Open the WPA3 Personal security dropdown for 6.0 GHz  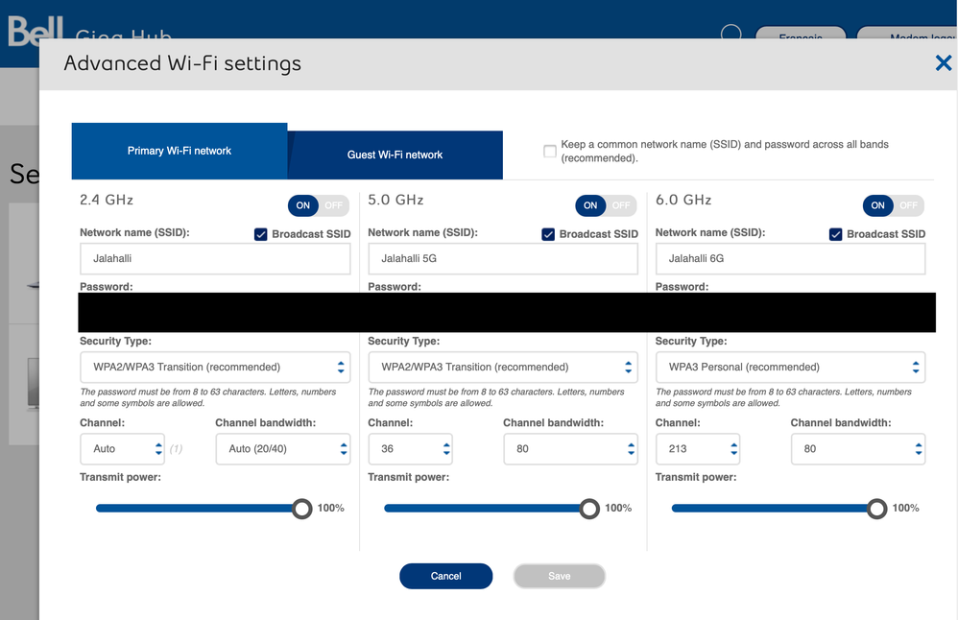point(789,367)
